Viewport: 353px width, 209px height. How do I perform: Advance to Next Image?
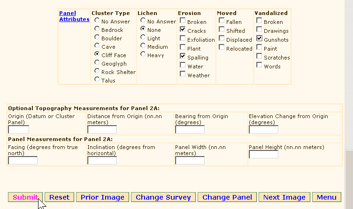click(284, 197)
